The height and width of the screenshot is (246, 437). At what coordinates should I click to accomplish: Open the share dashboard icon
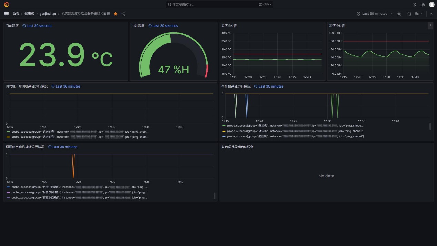(123, 14)
